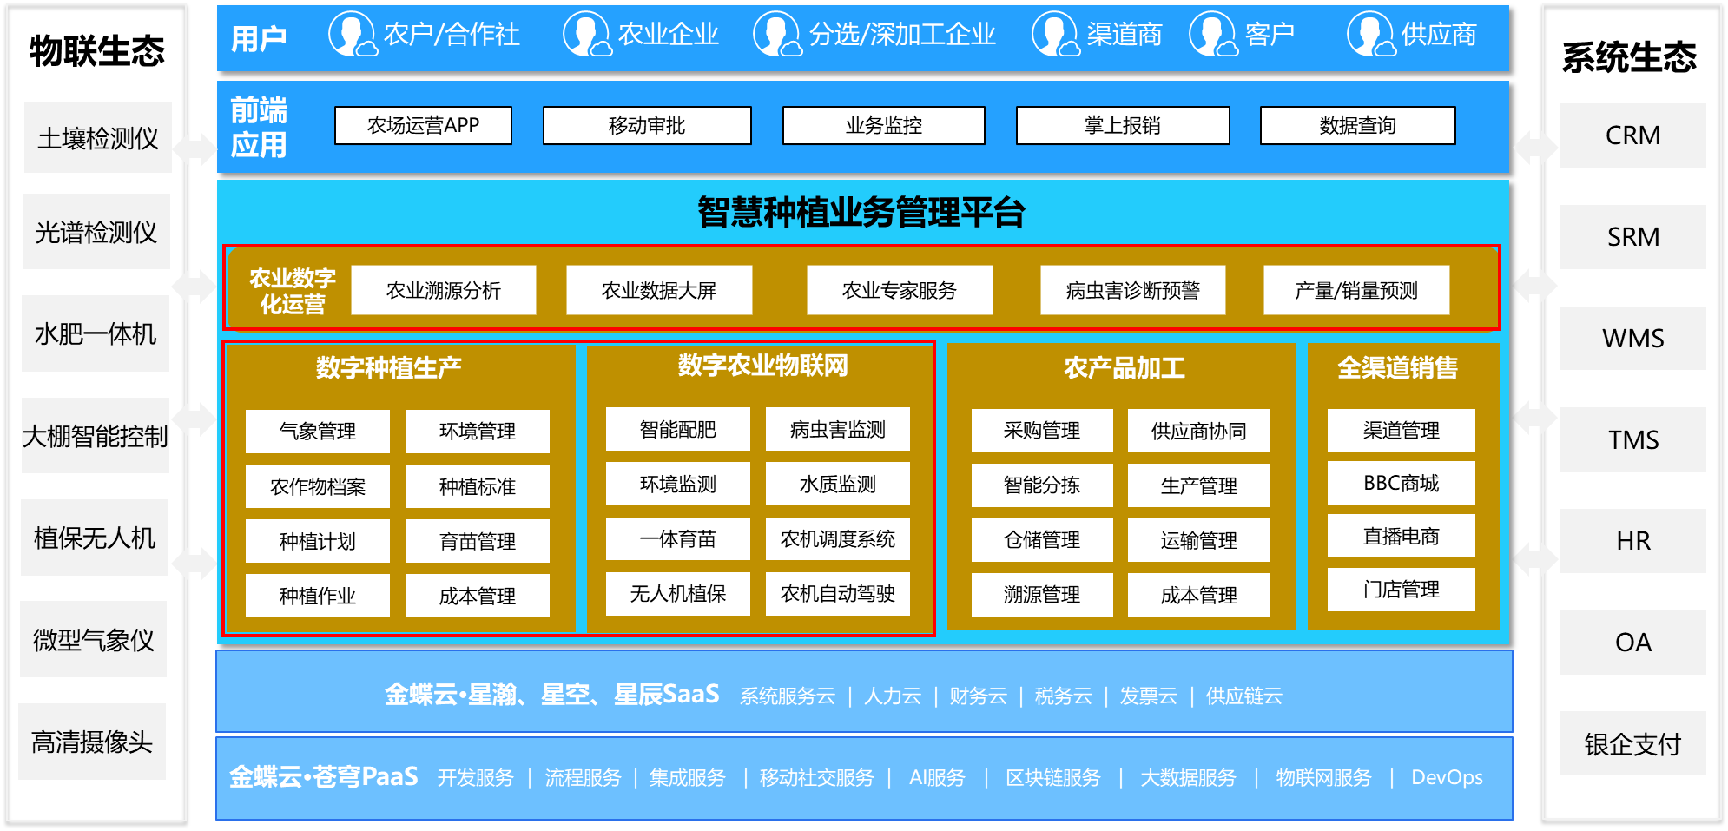Select the 种植作业 box
The width and height of the screenshot is (1728, 831).
tap(318, 596)
